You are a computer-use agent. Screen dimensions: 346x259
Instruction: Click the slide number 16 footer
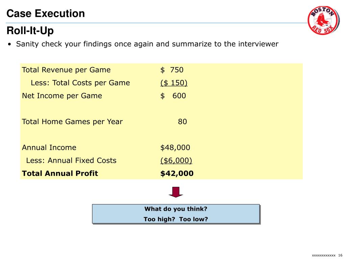340,255
